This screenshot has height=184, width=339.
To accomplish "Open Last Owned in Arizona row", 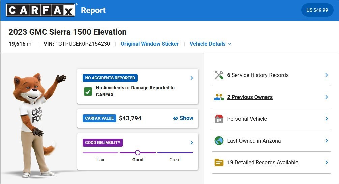I will (x=271, y=141).
